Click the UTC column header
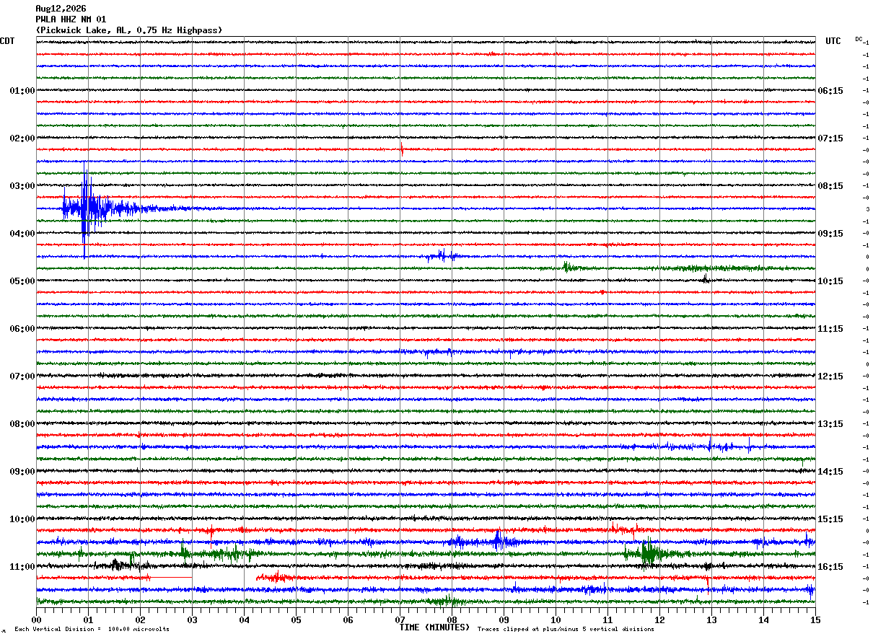This screenshot has height=639, width=873. point(833,41)
